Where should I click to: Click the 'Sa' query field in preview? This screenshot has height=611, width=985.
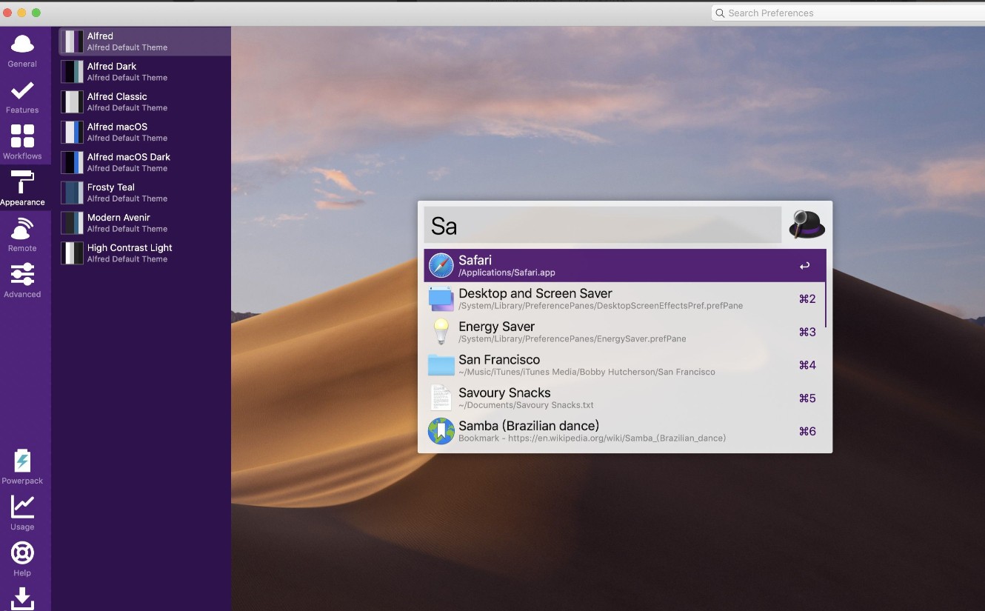[602, 225]
